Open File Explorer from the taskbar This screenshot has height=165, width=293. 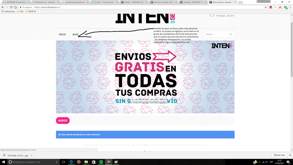(x=86, y=162)
